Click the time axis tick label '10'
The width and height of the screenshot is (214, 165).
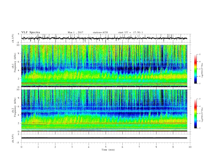190,147
